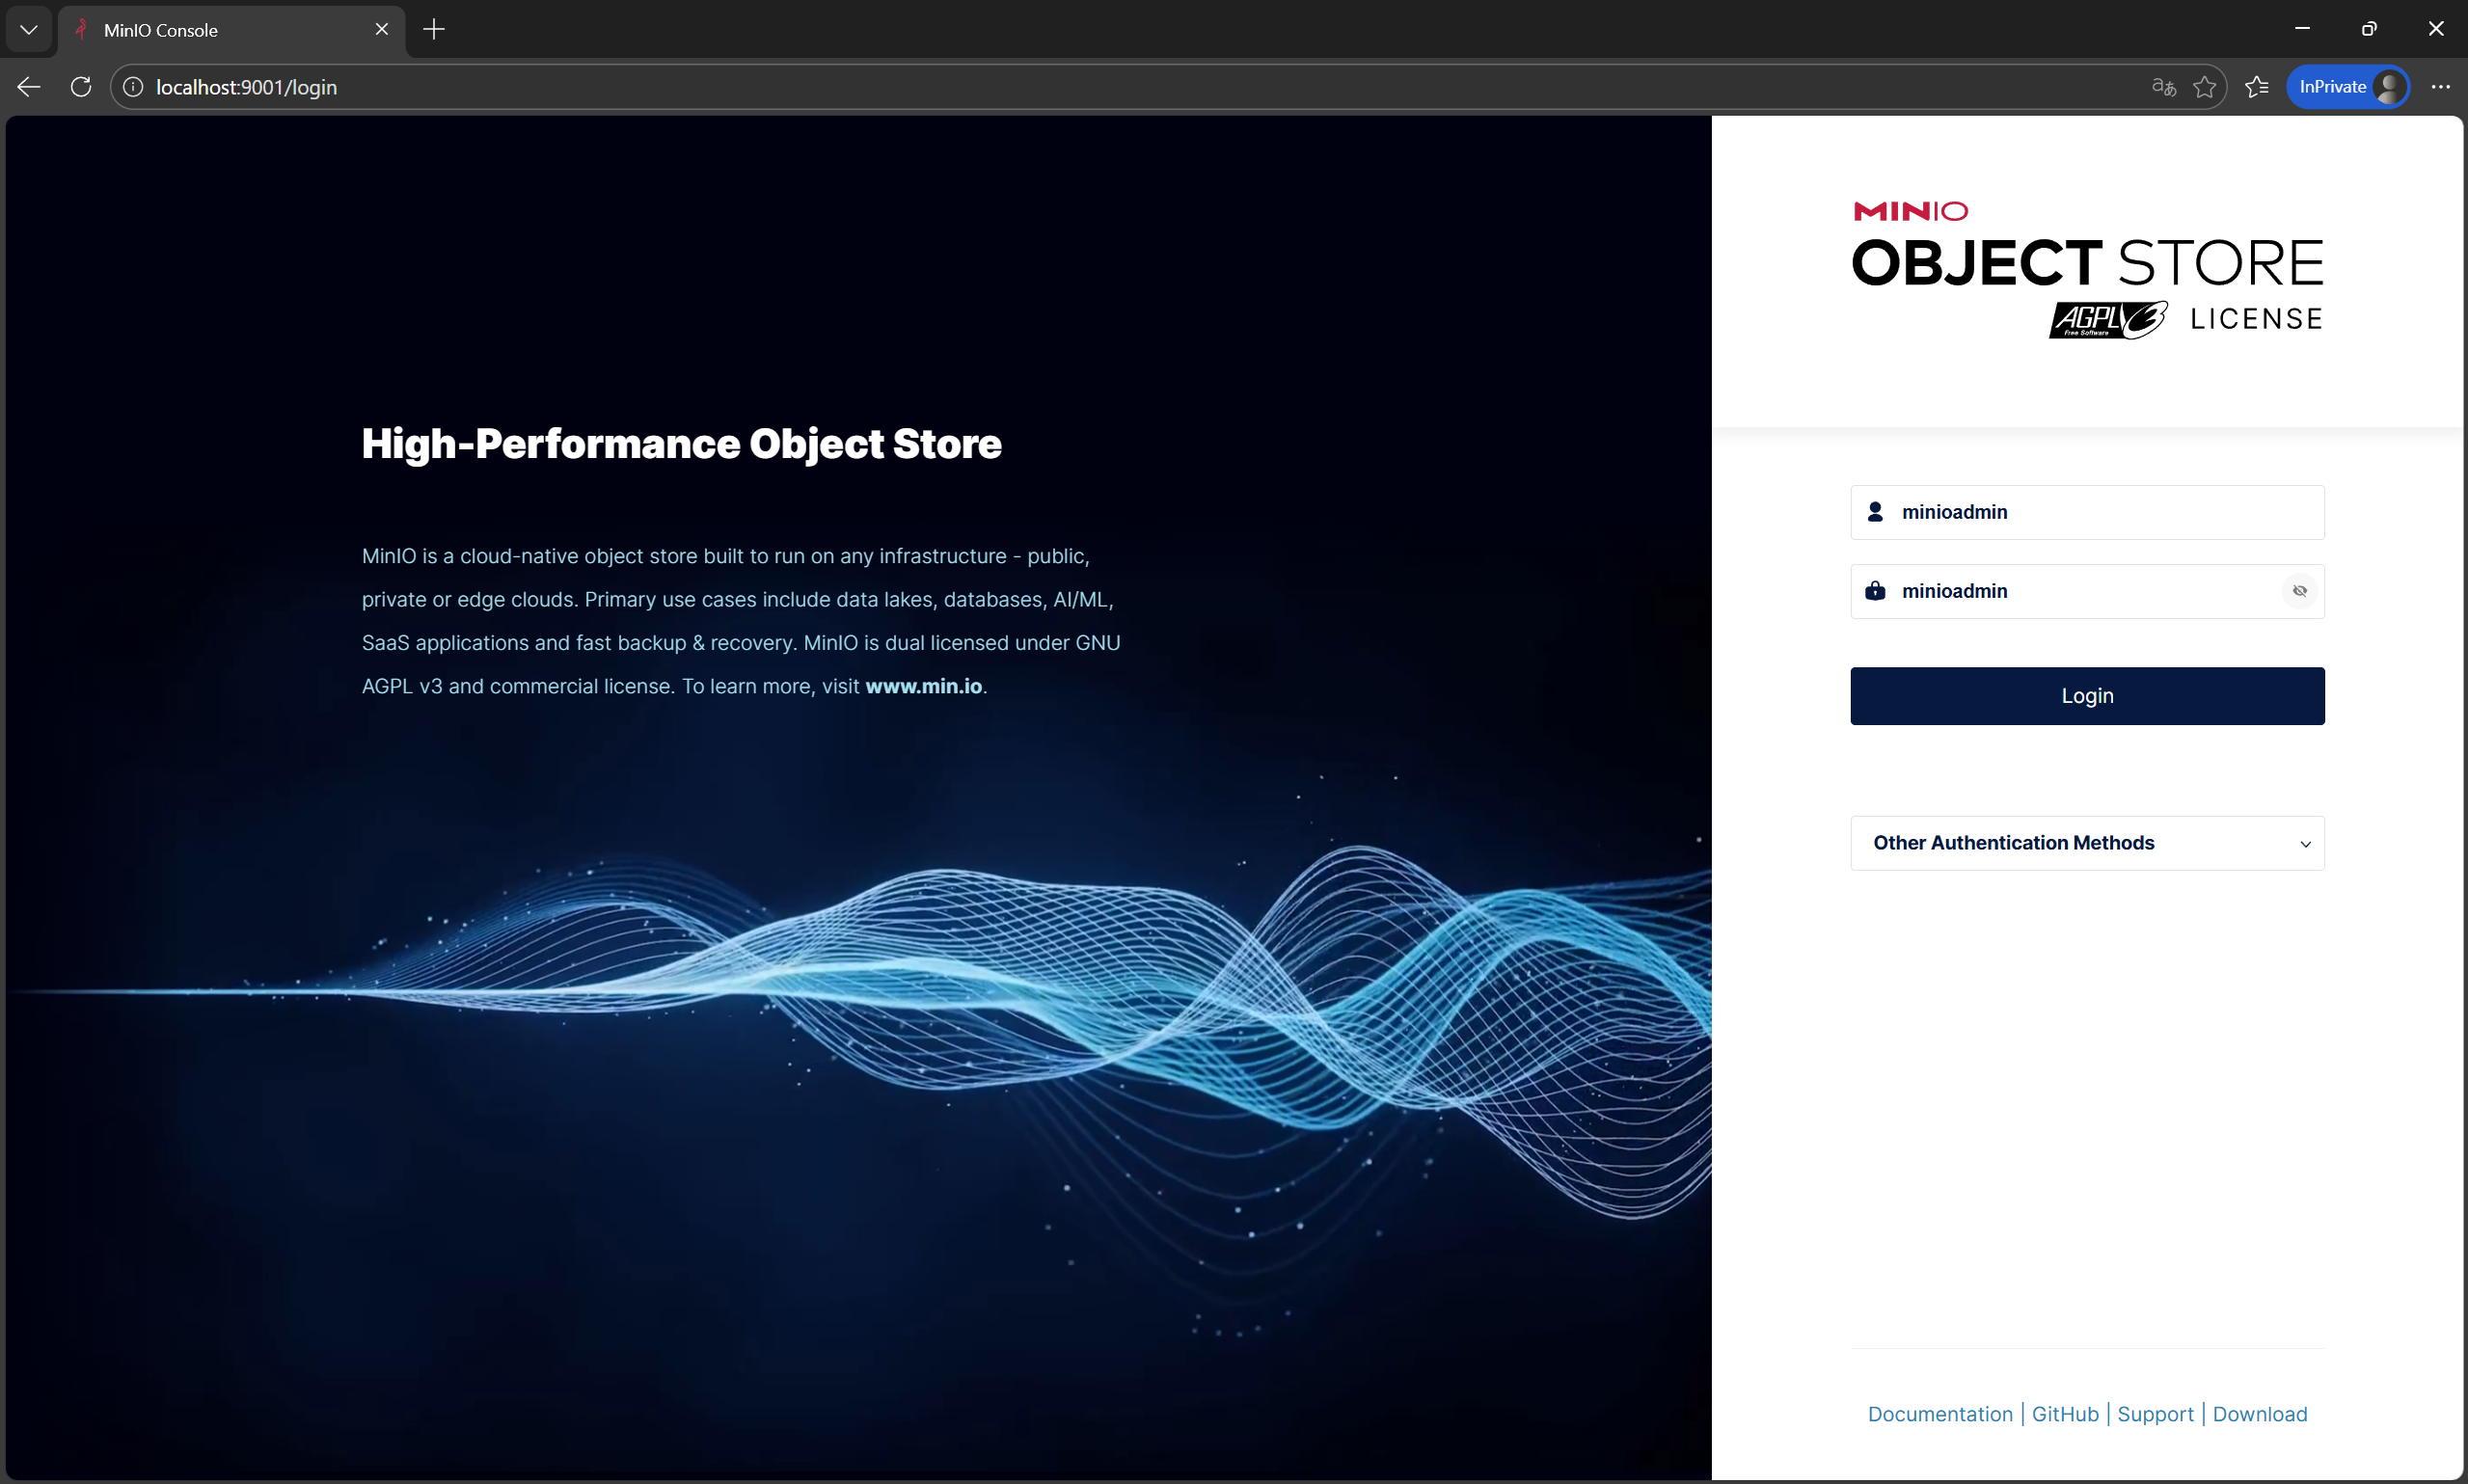The width and height of the screenshot is (2468, 1484).
Task: Open the tab search chevron
Action: pyautogui.click(x=29, y=29)
